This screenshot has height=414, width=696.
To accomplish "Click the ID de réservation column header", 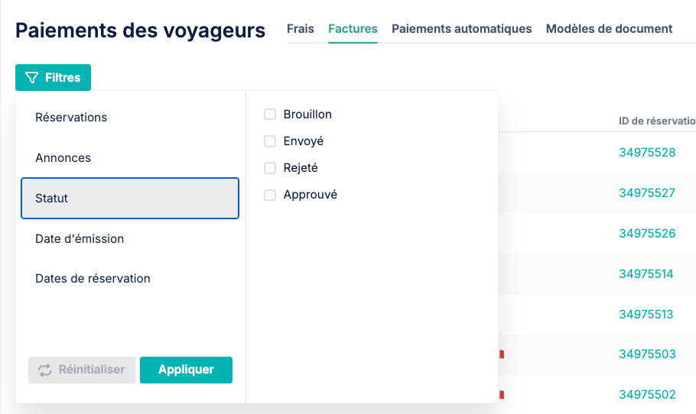I will coord(658,121).
